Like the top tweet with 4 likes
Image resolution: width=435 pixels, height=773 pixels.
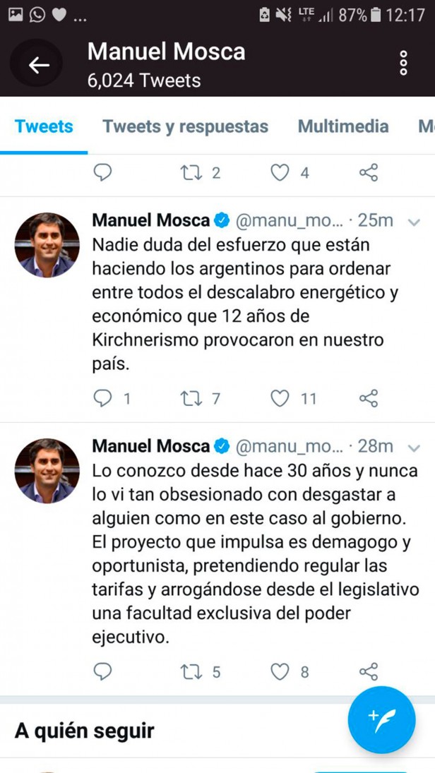(x=280, y=172)
